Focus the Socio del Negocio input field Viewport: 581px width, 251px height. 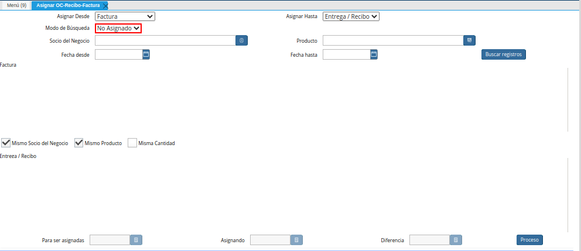pyautogui.click(x=165, y=40)
